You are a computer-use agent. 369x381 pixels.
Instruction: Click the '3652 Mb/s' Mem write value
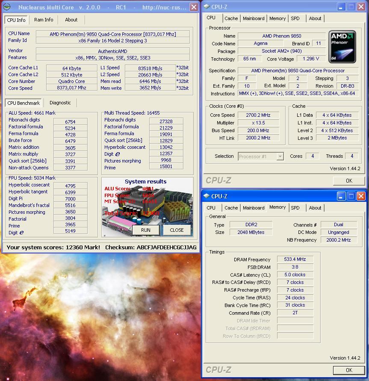click(x=151, y=88)
